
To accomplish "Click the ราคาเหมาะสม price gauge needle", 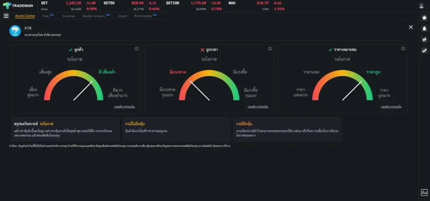I will click(352, 90).
